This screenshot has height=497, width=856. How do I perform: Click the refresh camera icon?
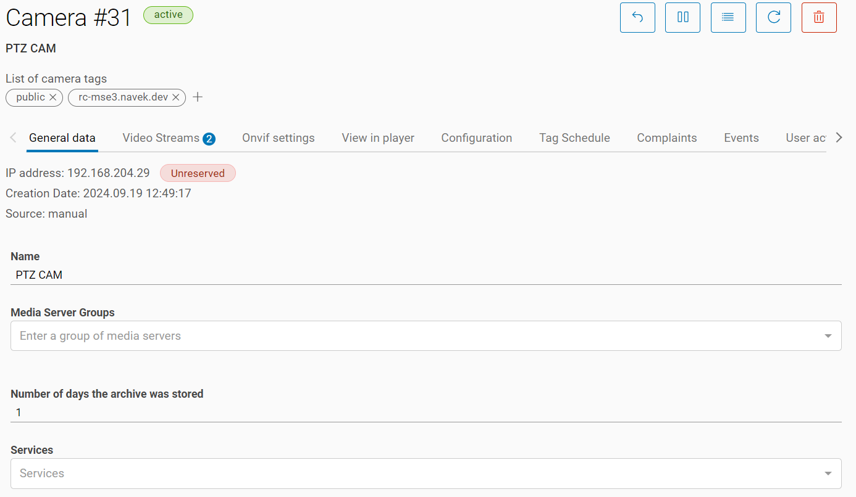pos(773,17)
